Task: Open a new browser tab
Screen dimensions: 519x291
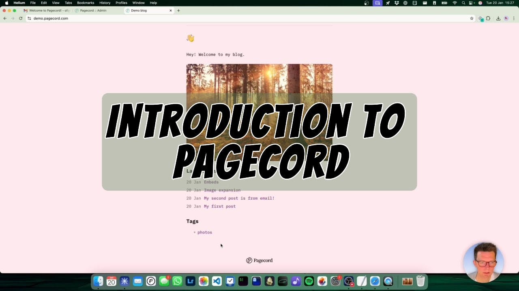Action: (178, 11)
